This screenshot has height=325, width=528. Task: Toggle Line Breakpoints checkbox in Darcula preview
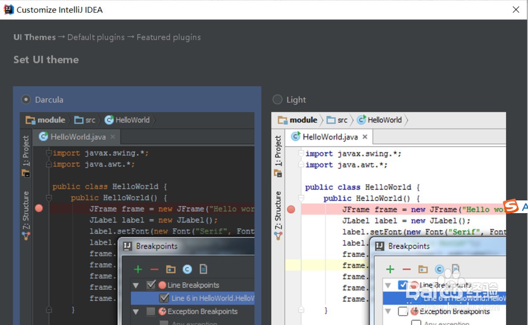pos(151,285)
